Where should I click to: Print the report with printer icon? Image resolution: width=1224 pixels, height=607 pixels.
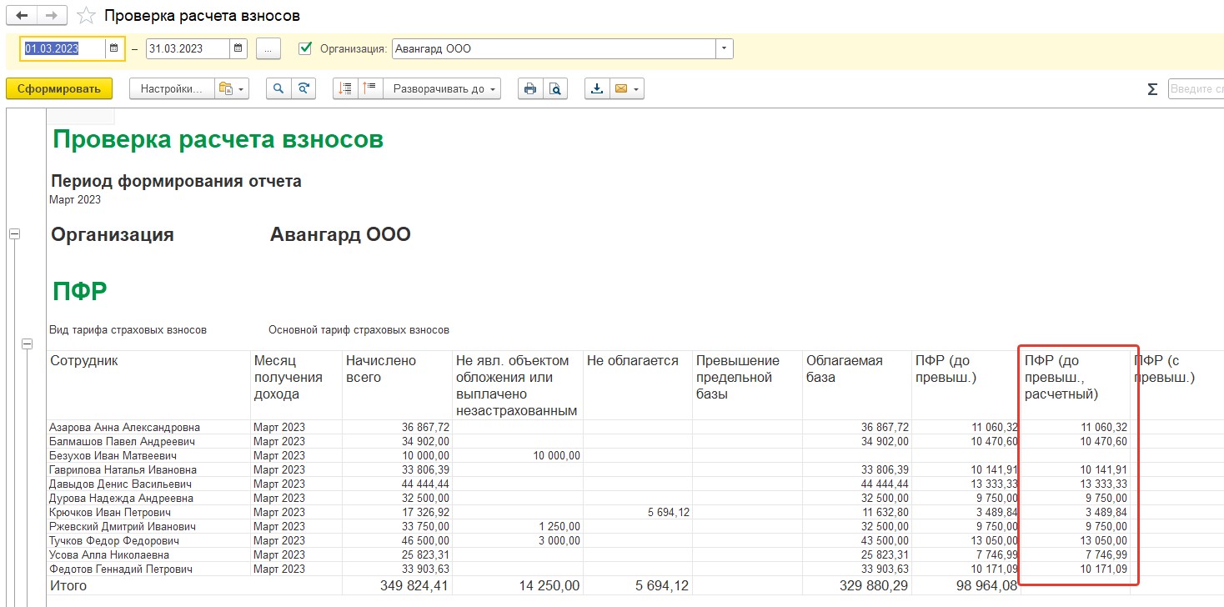click(x=529, y=89)
